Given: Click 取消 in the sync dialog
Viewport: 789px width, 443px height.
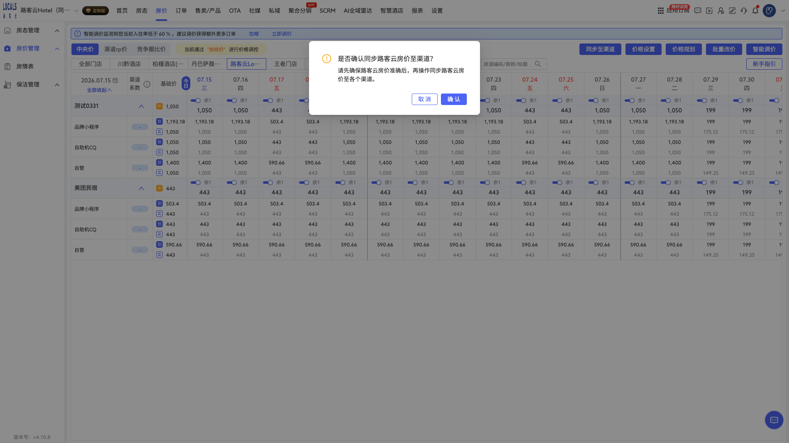Looking at the screenshot, I should pos(424,99).
